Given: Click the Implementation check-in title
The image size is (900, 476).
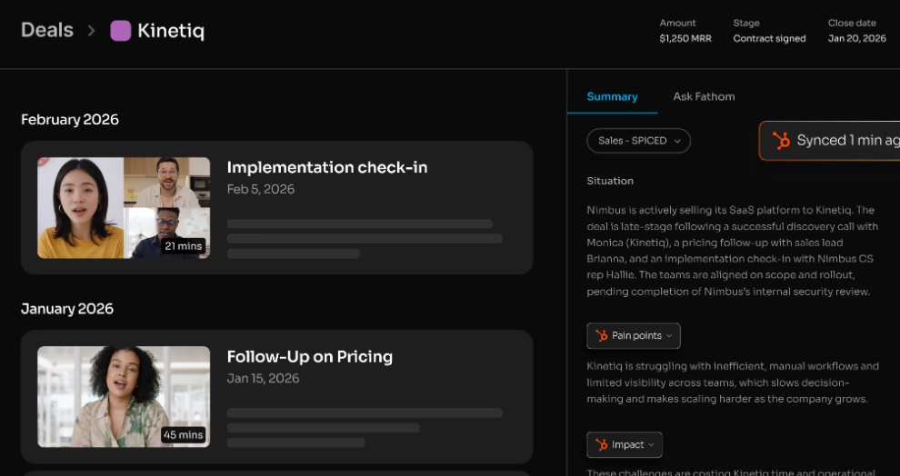Looking at the screenshot, I should [x=327, y=167].
